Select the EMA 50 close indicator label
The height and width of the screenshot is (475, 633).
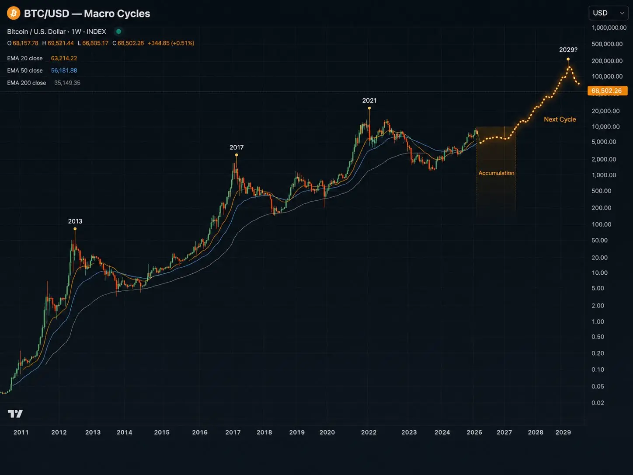(x=25, y=70)
